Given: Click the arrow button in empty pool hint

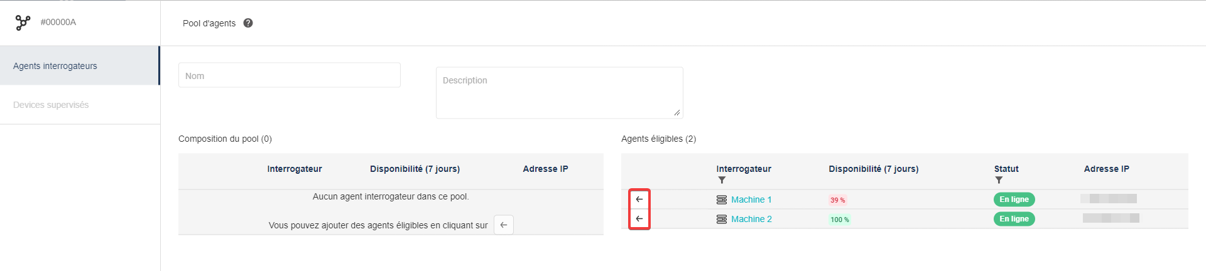Looking at the screenshot, I should [503, 225].
